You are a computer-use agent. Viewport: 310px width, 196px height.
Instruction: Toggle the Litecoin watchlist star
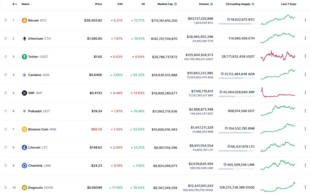point(6,147)
